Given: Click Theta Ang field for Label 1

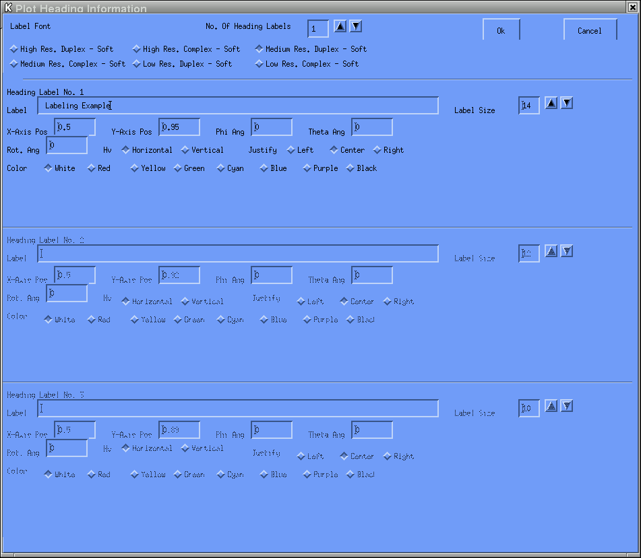Looking at the screenshot, I should click(x=372, y=127).
